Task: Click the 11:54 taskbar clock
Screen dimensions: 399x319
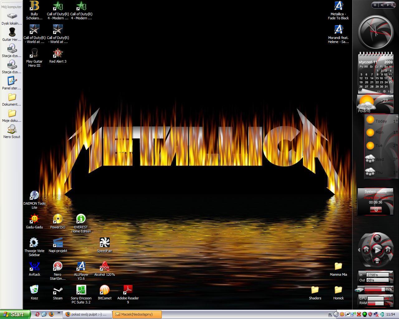Action: (x=391, y=314)
